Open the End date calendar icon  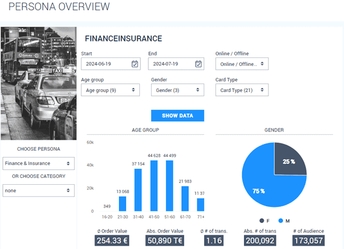pyautogui.click(x=198, y=64)
